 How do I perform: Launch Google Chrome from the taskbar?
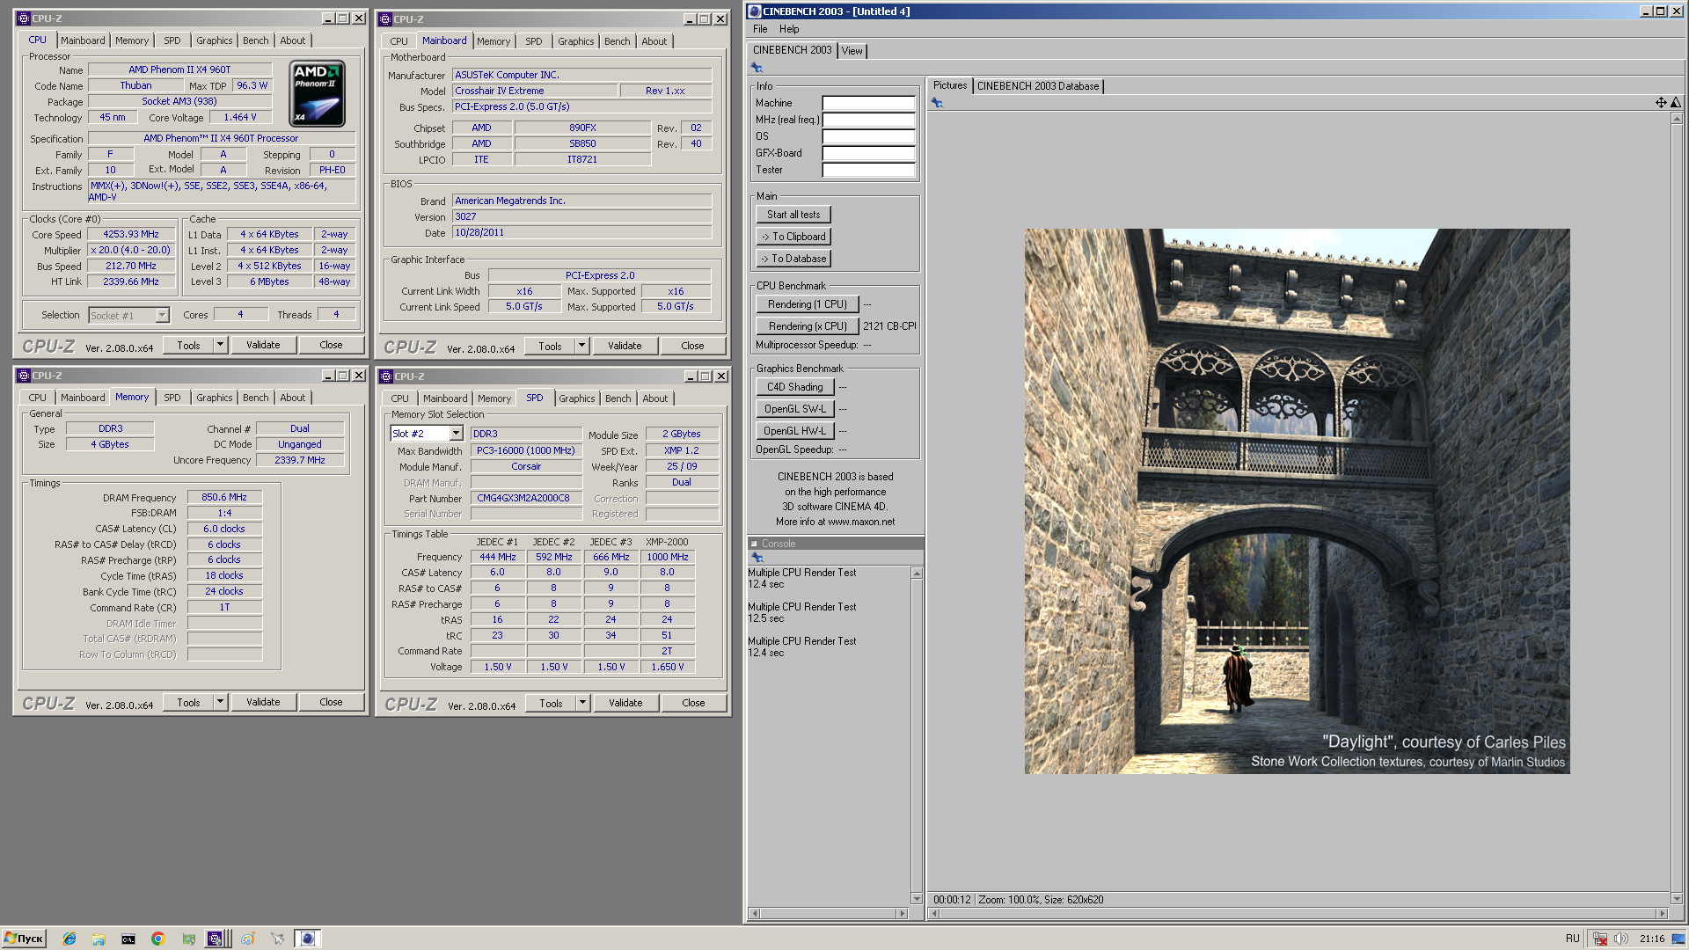157,939
